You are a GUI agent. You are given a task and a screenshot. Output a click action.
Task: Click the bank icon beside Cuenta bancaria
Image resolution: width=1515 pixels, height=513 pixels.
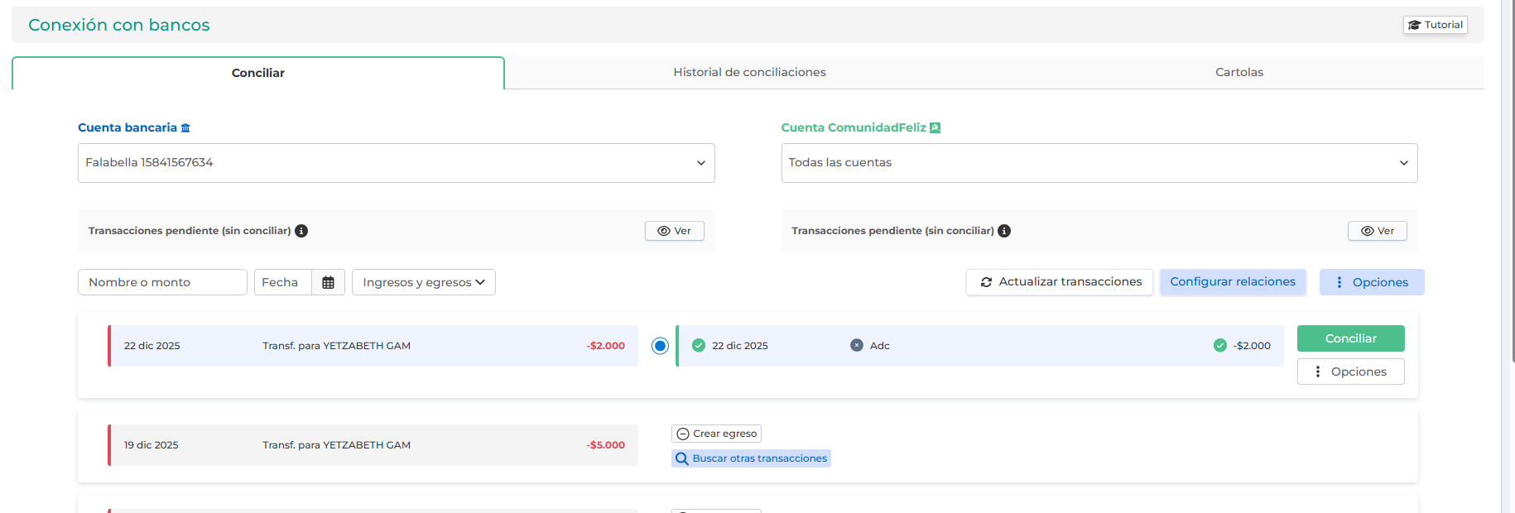click(x=185, y=128)
